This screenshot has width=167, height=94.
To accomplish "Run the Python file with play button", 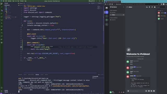I will tap(89, 3).
